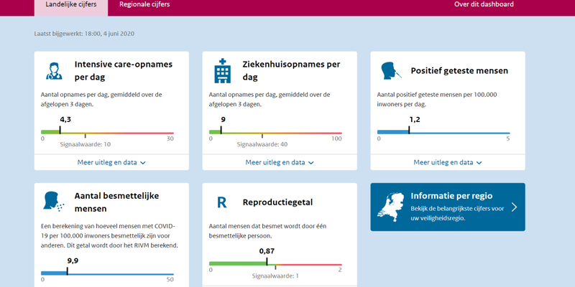Click the Netherlands map icon

click(393, 207)
